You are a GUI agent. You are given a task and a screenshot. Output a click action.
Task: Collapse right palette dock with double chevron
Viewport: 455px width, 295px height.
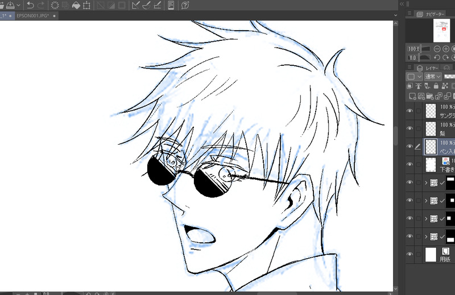(x=402, y=4)
